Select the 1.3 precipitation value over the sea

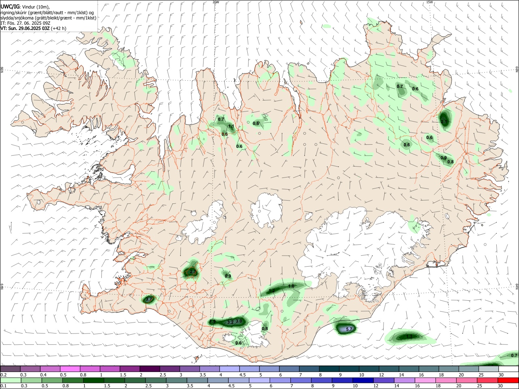pyautogui.click(x=410, y=336)
